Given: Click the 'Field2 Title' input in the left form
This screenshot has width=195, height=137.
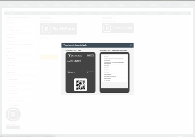Looking at the screenshot, I should pos(21,65).
